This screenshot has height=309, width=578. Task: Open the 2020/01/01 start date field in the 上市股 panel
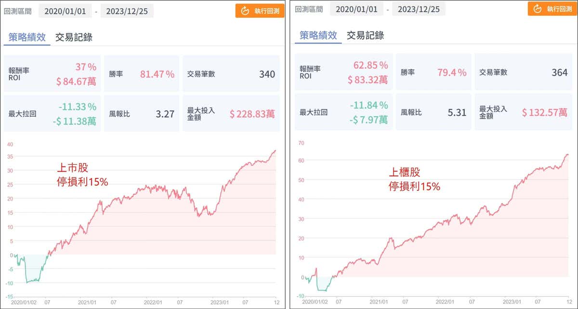tap(65, 11)
